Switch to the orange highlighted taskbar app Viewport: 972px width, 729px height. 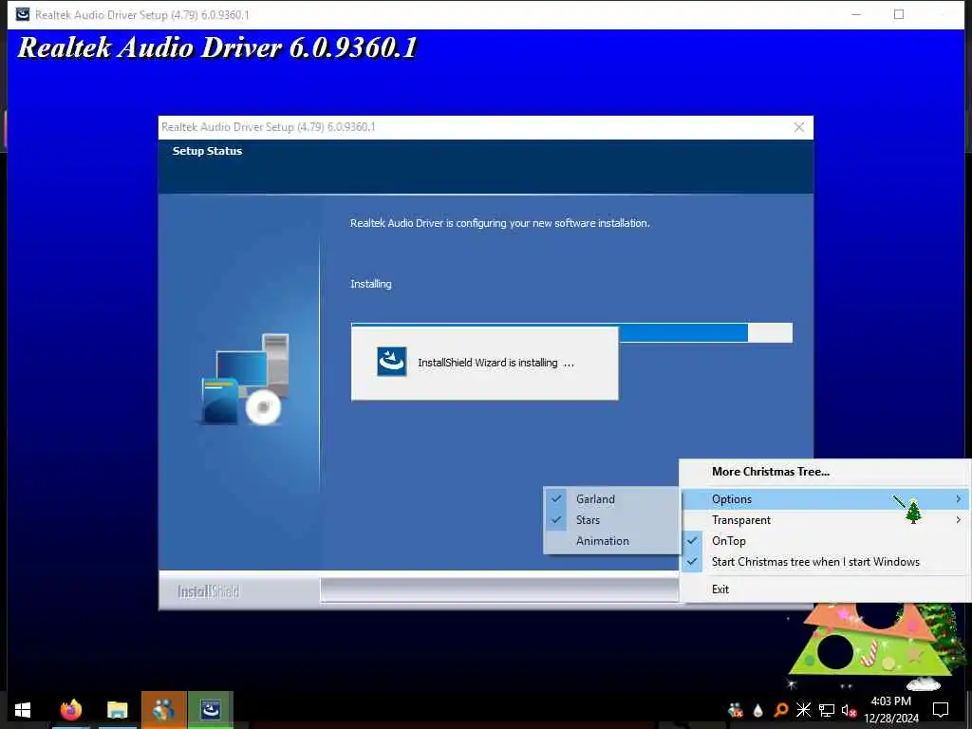(163, 710)
